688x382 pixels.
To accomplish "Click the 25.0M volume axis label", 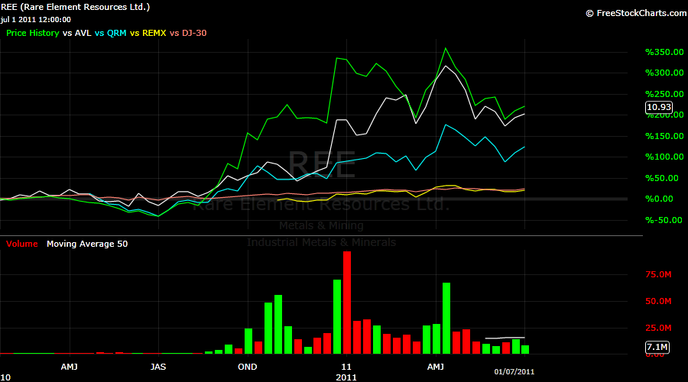I will coord(658,328).
